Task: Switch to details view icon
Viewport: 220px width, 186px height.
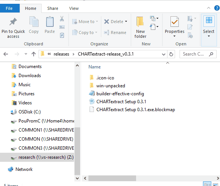Action: pos(207,184)
